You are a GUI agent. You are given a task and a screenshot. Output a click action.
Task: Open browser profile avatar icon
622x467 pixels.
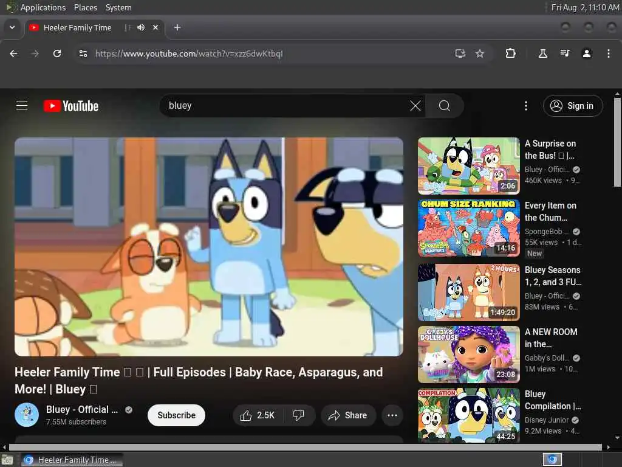[x=587, y=54]
